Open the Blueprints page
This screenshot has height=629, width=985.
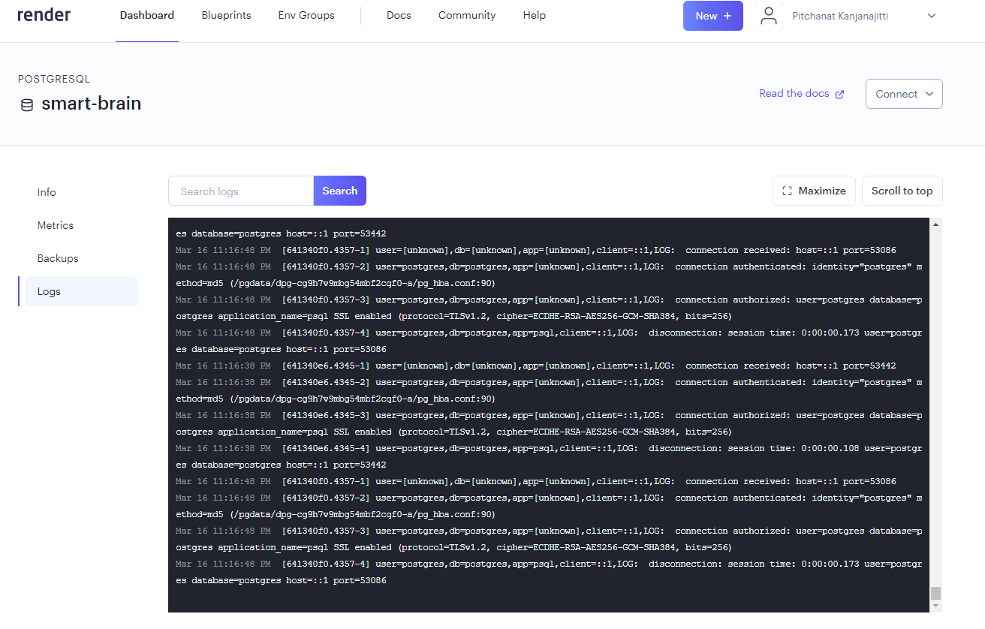(226, 15)
